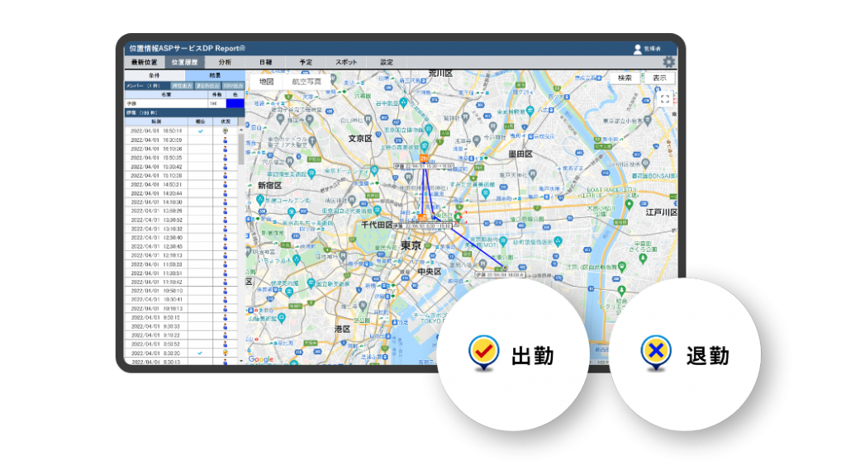The image size is (846, 465).
Task: Click the orange 2h marker on map
Action: click(x=424, y=158)
